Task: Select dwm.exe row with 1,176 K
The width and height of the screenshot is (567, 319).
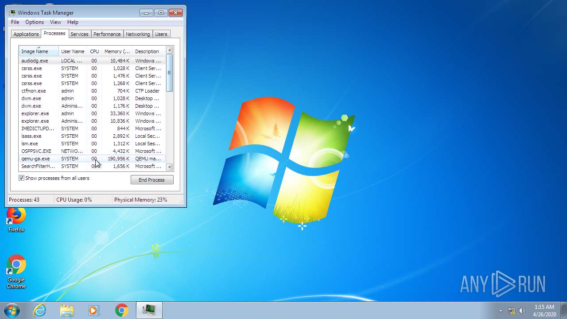Action: [x=92, y=106]
